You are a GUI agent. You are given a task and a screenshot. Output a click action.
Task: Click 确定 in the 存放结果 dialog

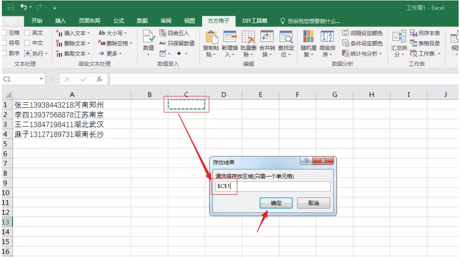coord(276,203)
